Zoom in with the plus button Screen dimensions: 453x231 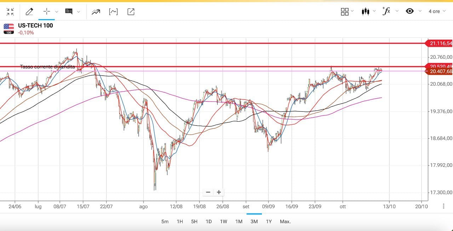click(x=219, y=192)
